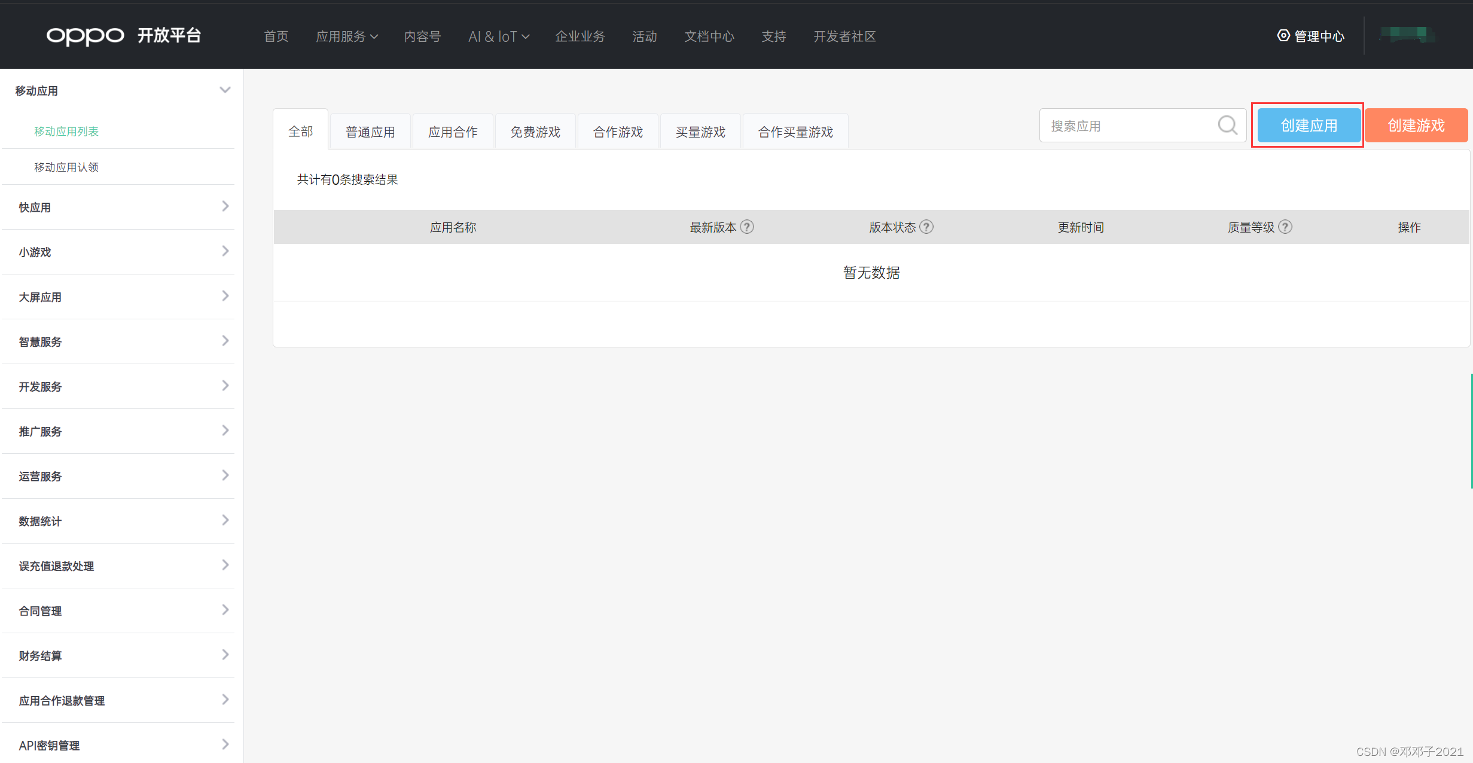Image resolution: width=1473 pixels, height=763 pixels.
Task: Click the search magnifier icon
Action: [1227, 126]
